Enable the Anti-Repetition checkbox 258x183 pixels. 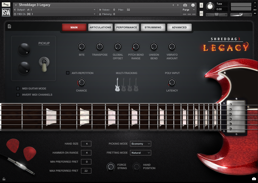(68, 73)
